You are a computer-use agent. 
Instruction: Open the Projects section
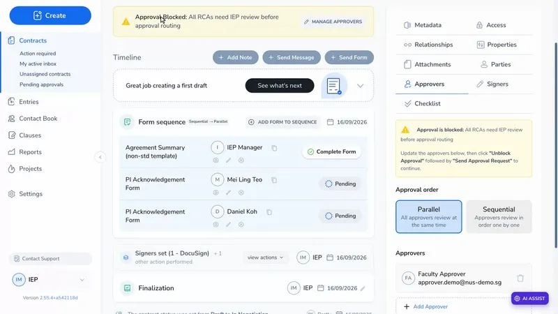click(30, 169)
